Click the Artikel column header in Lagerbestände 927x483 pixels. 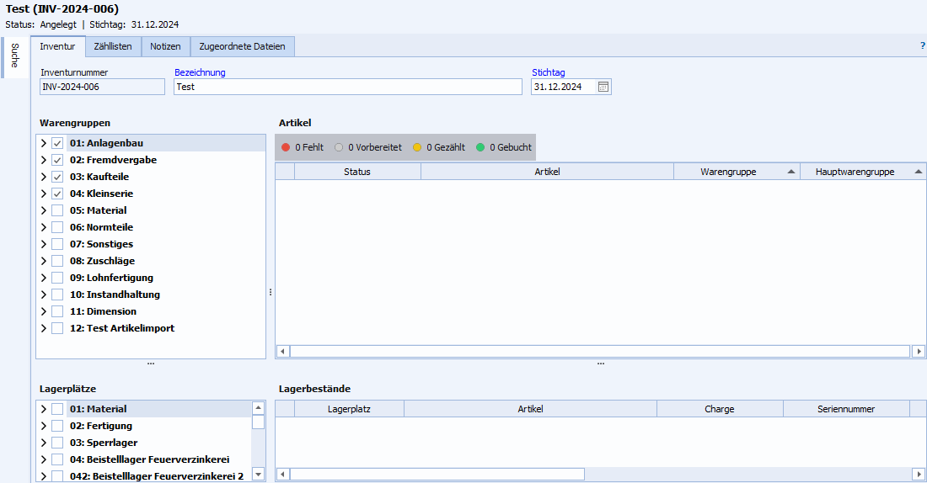pyautogui.click(x=530, y=409)
